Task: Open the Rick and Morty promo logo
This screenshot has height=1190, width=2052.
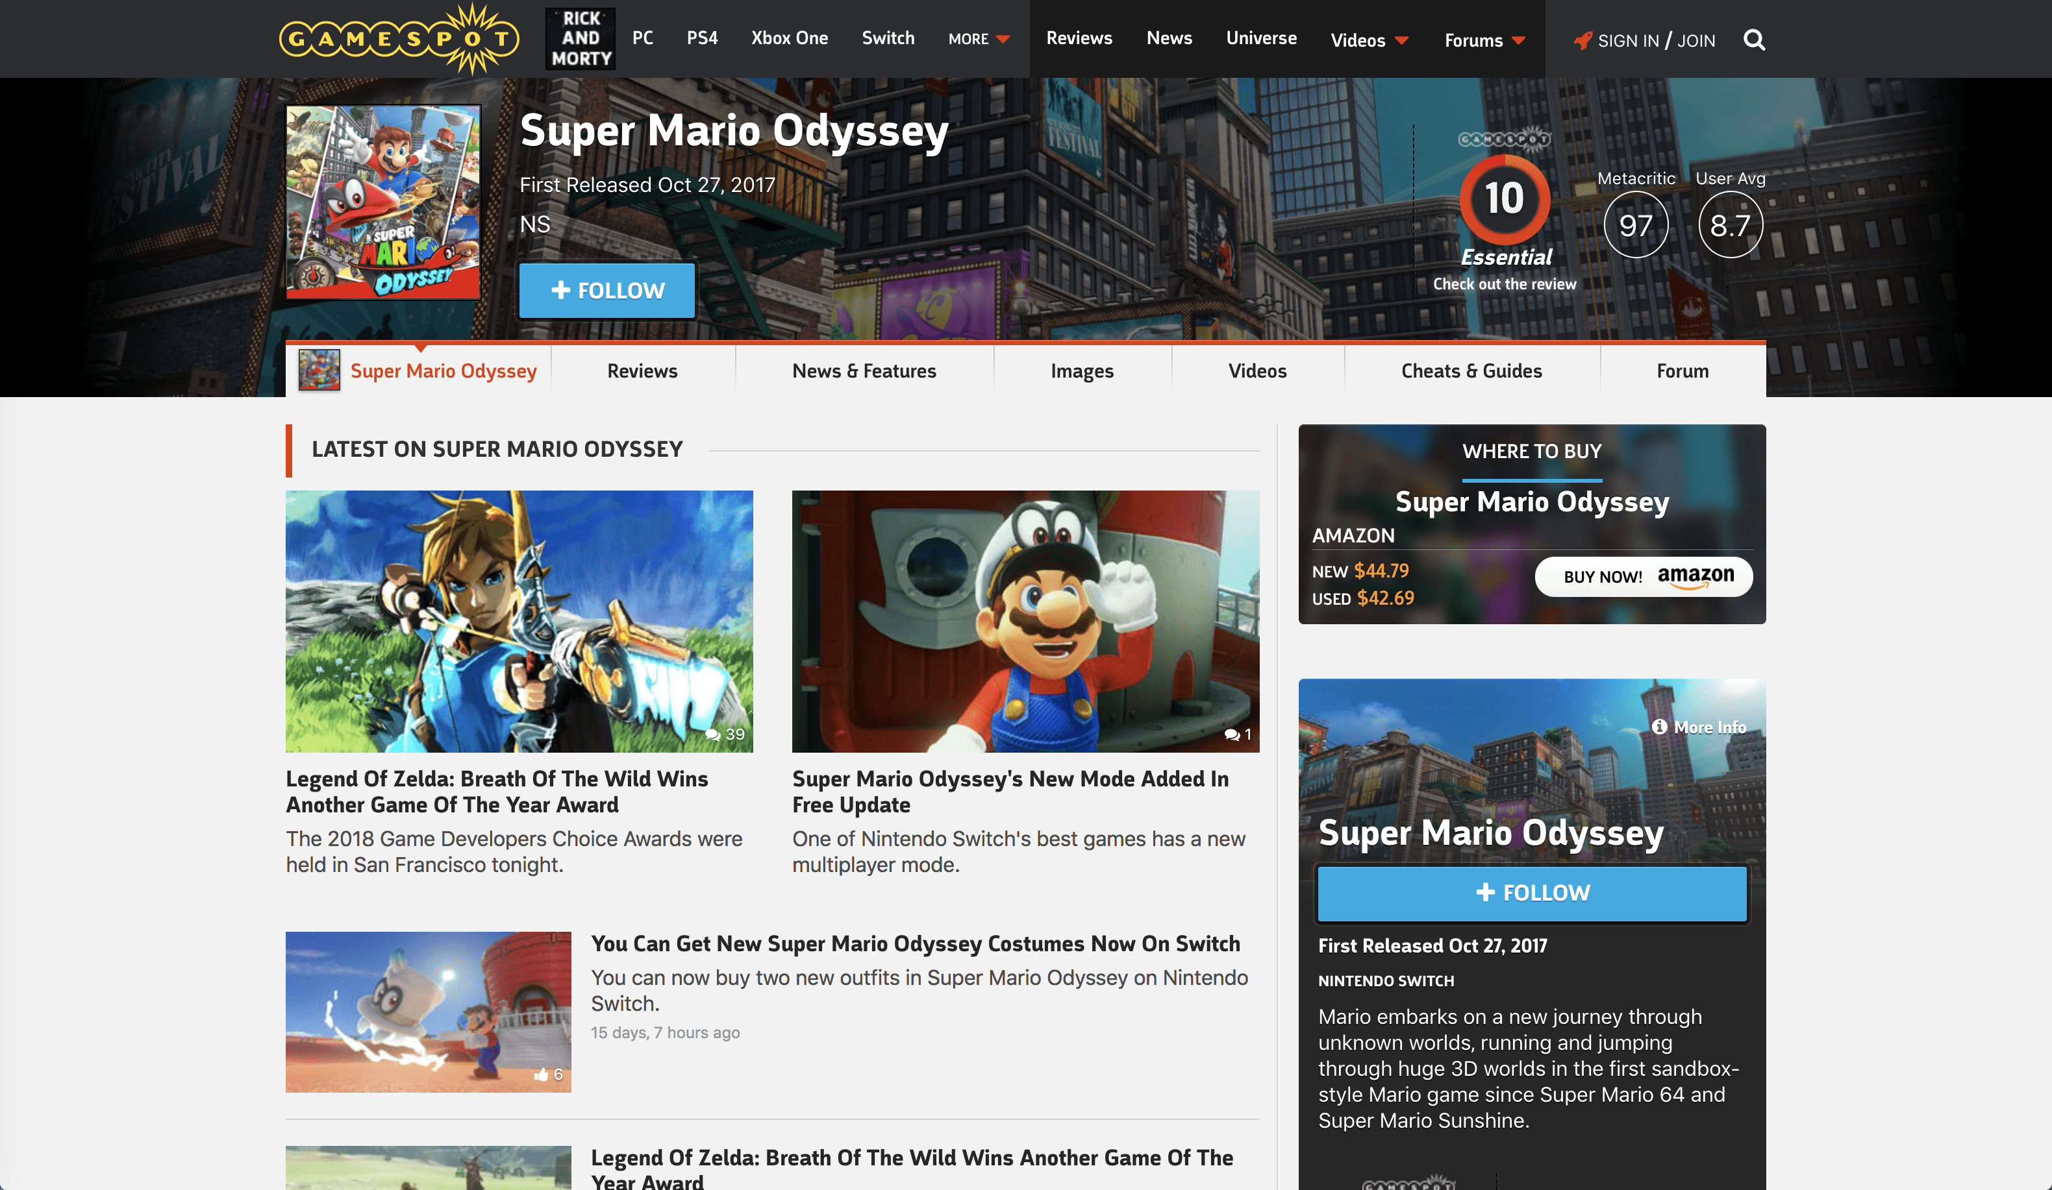Action: tap(581, 38)
